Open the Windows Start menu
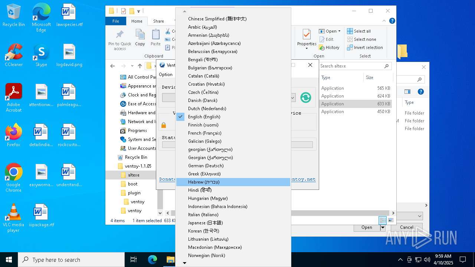The image size is (475, 267). coord(9,260)
